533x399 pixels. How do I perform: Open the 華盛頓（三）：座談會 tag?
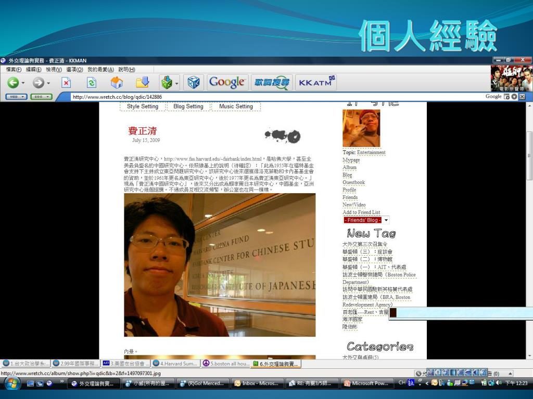pyautogui.click(x=367, y=252)
